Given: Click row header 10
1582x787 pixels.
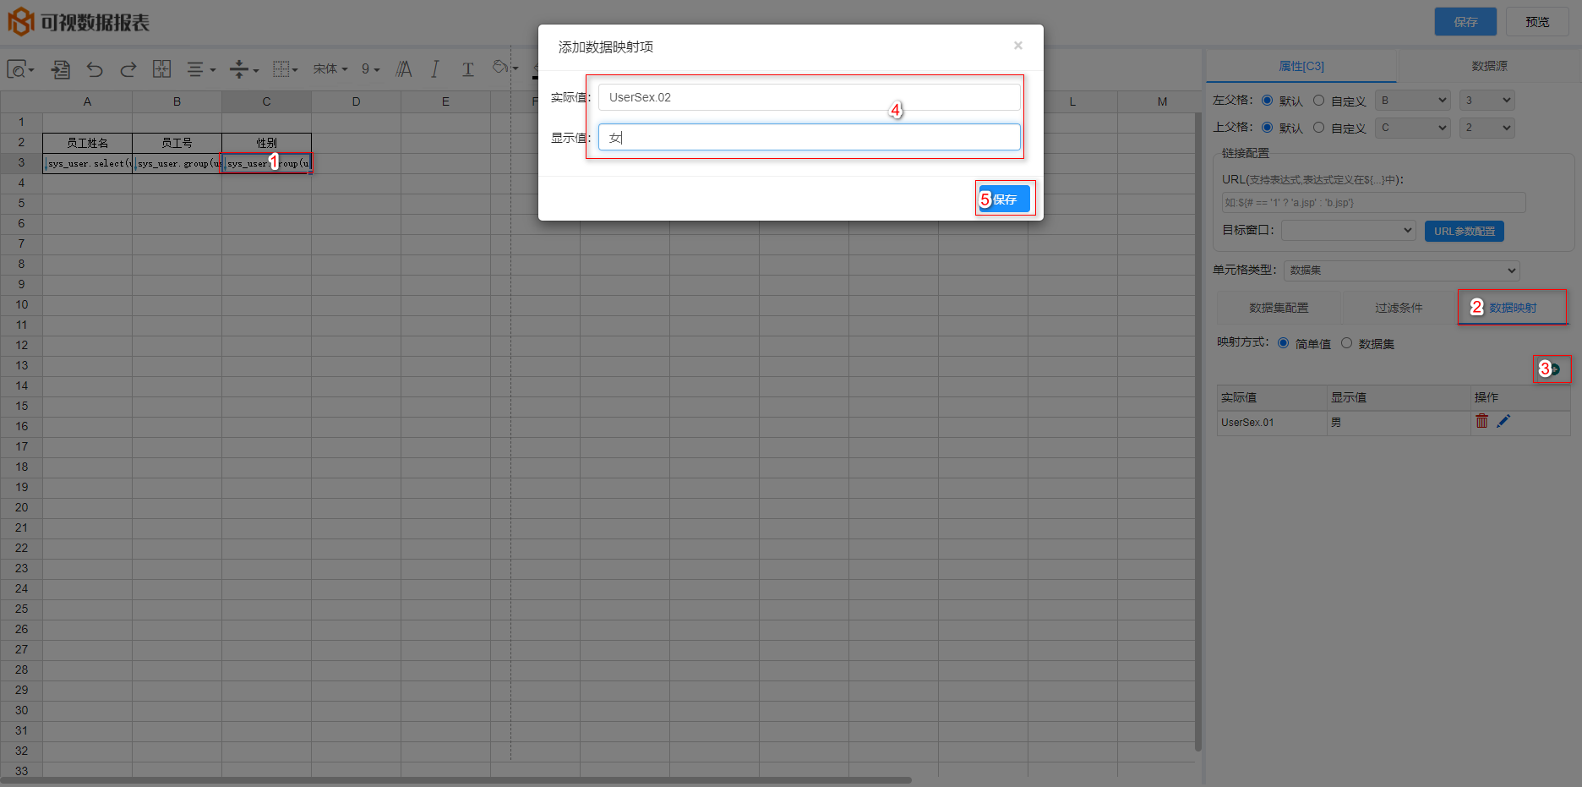Looking at the screenshot, I should (x=21, y=304).
